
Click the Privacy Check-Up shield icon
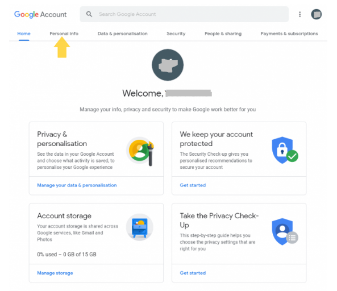pyautogui.click(x=285, y=232)
